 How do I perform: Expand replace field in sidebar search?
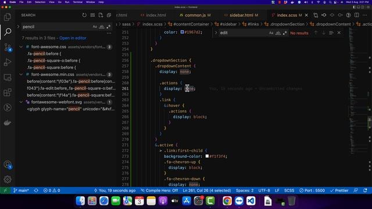[x=18, y=27]
